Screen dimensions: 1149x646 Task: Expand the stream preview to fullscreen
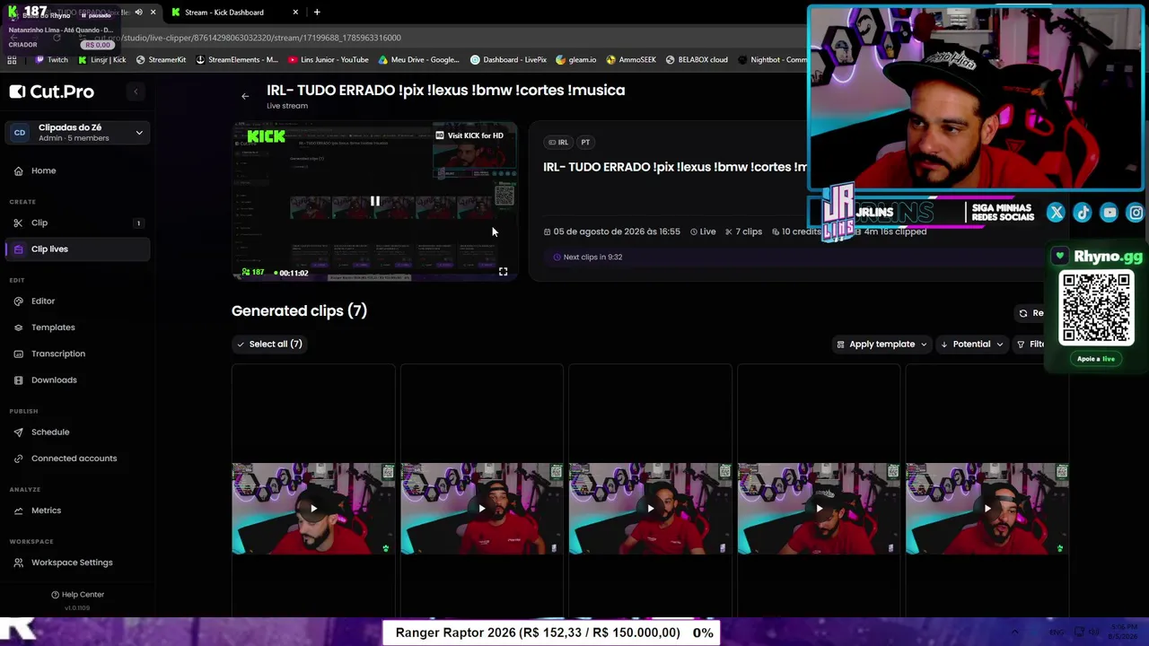pos(503,272)
